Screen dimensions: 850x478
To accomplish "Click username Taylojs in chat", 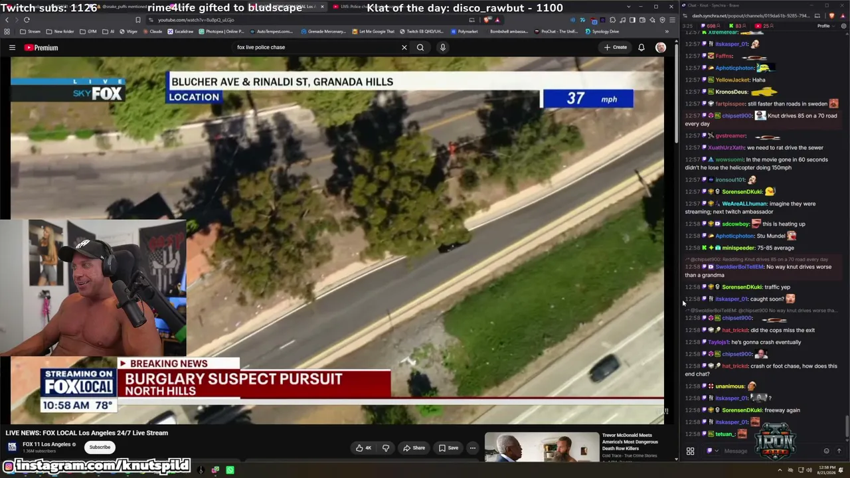I will 719,342.
